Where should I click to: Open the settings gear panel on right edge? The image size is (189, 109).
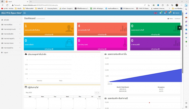[x=179, y=28]
